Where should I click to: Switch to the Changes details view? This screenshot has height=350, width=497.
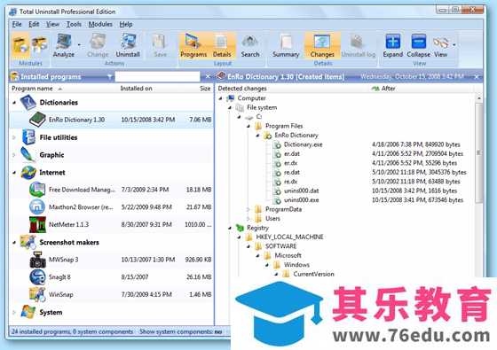point(322,46)
